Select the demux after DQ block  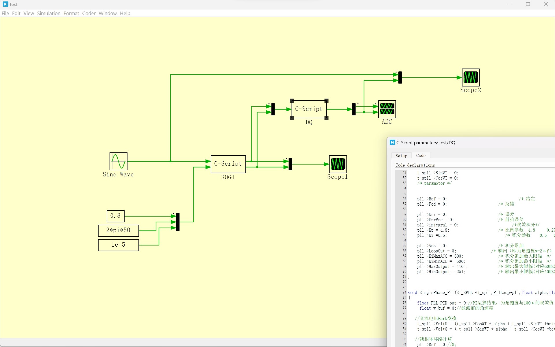tap(354, 109)
